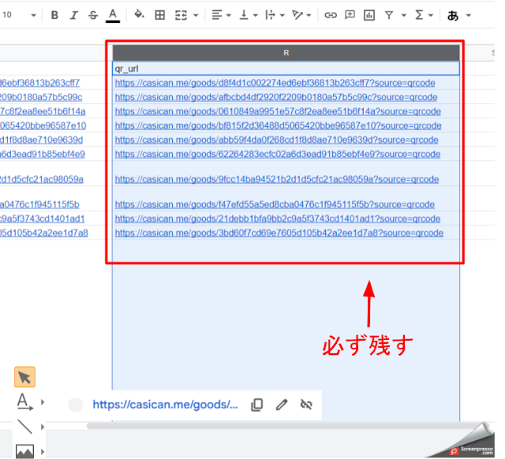Open text color picker
The image size is (505, 459).
[113, 15]
